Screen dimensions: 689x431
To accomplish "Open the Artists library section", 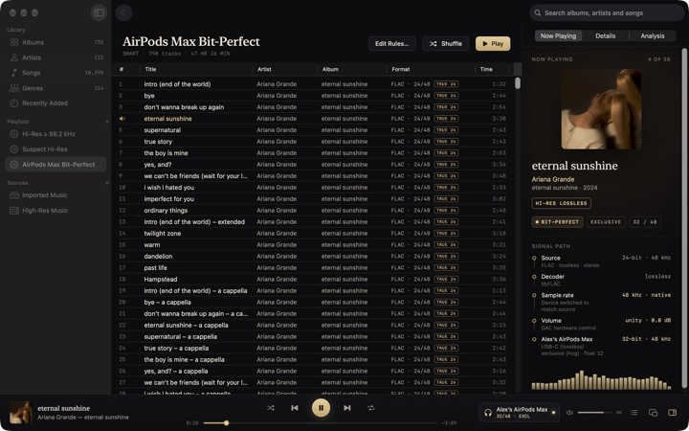I will pos(56,57).
